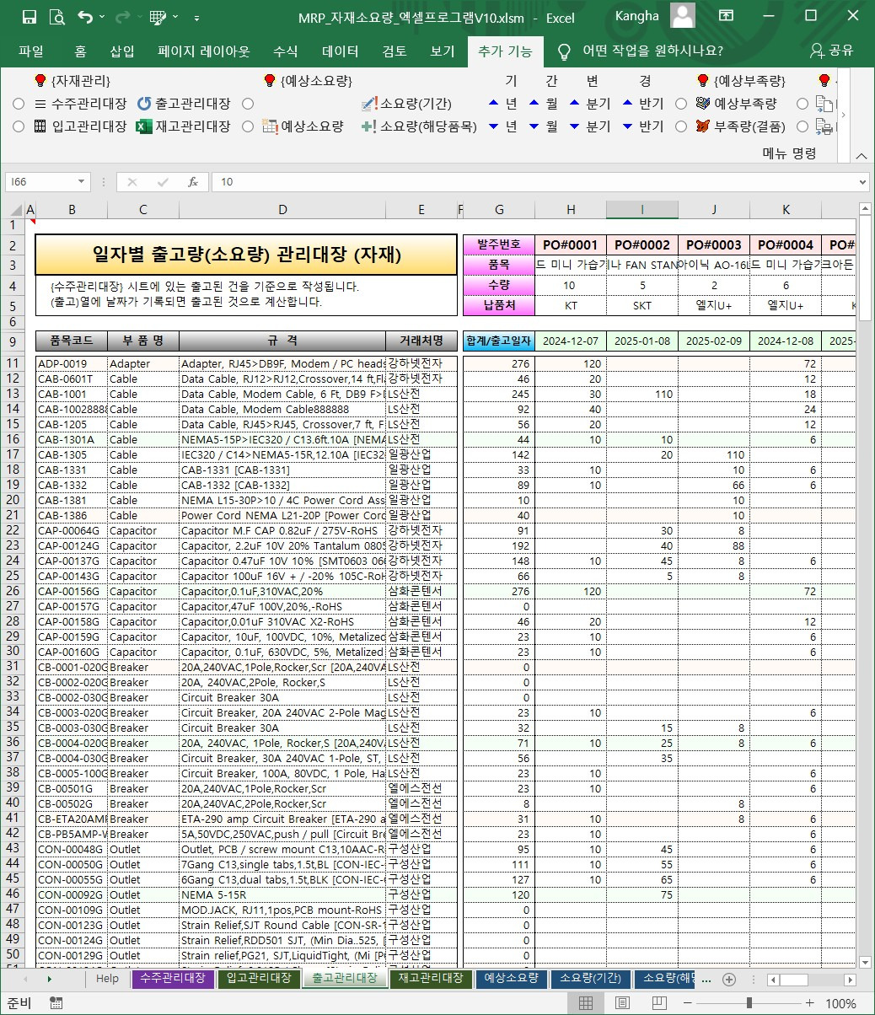This screenshot has height=1015, width=875.
Task: Click the 예상소요량 icon in the ribbon
Action: [x=270, y=126]
